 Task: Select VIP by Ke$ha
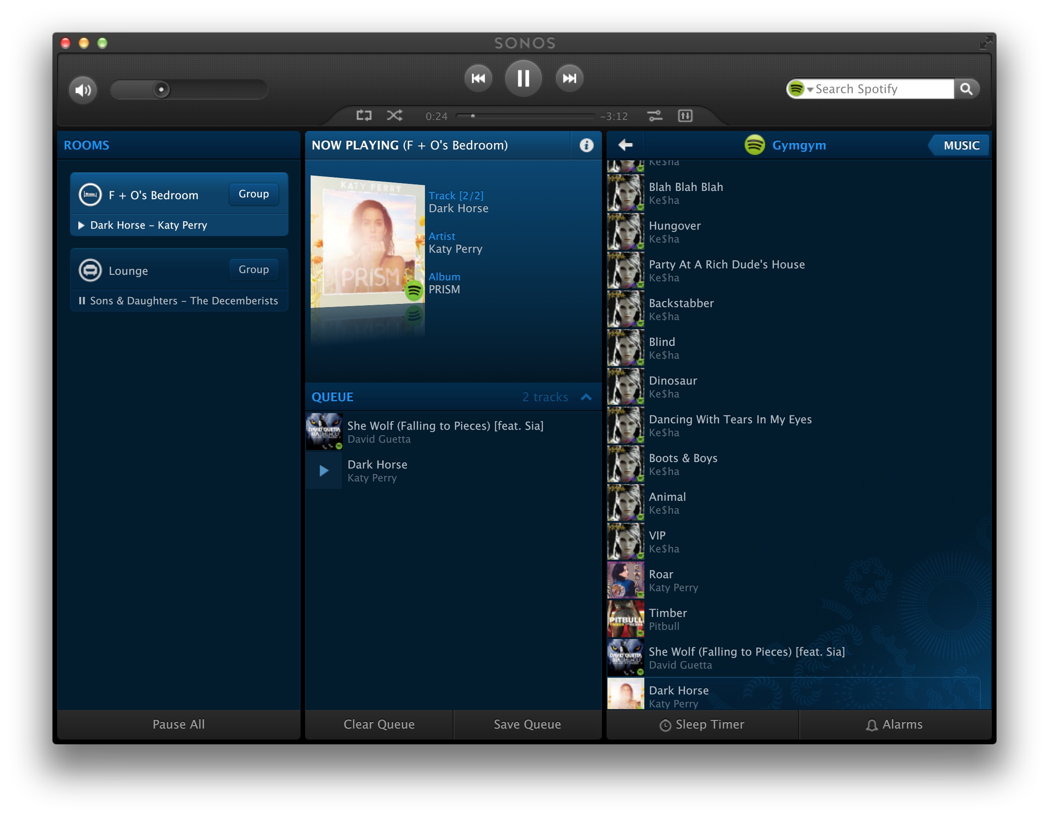(x=799, y=542)
